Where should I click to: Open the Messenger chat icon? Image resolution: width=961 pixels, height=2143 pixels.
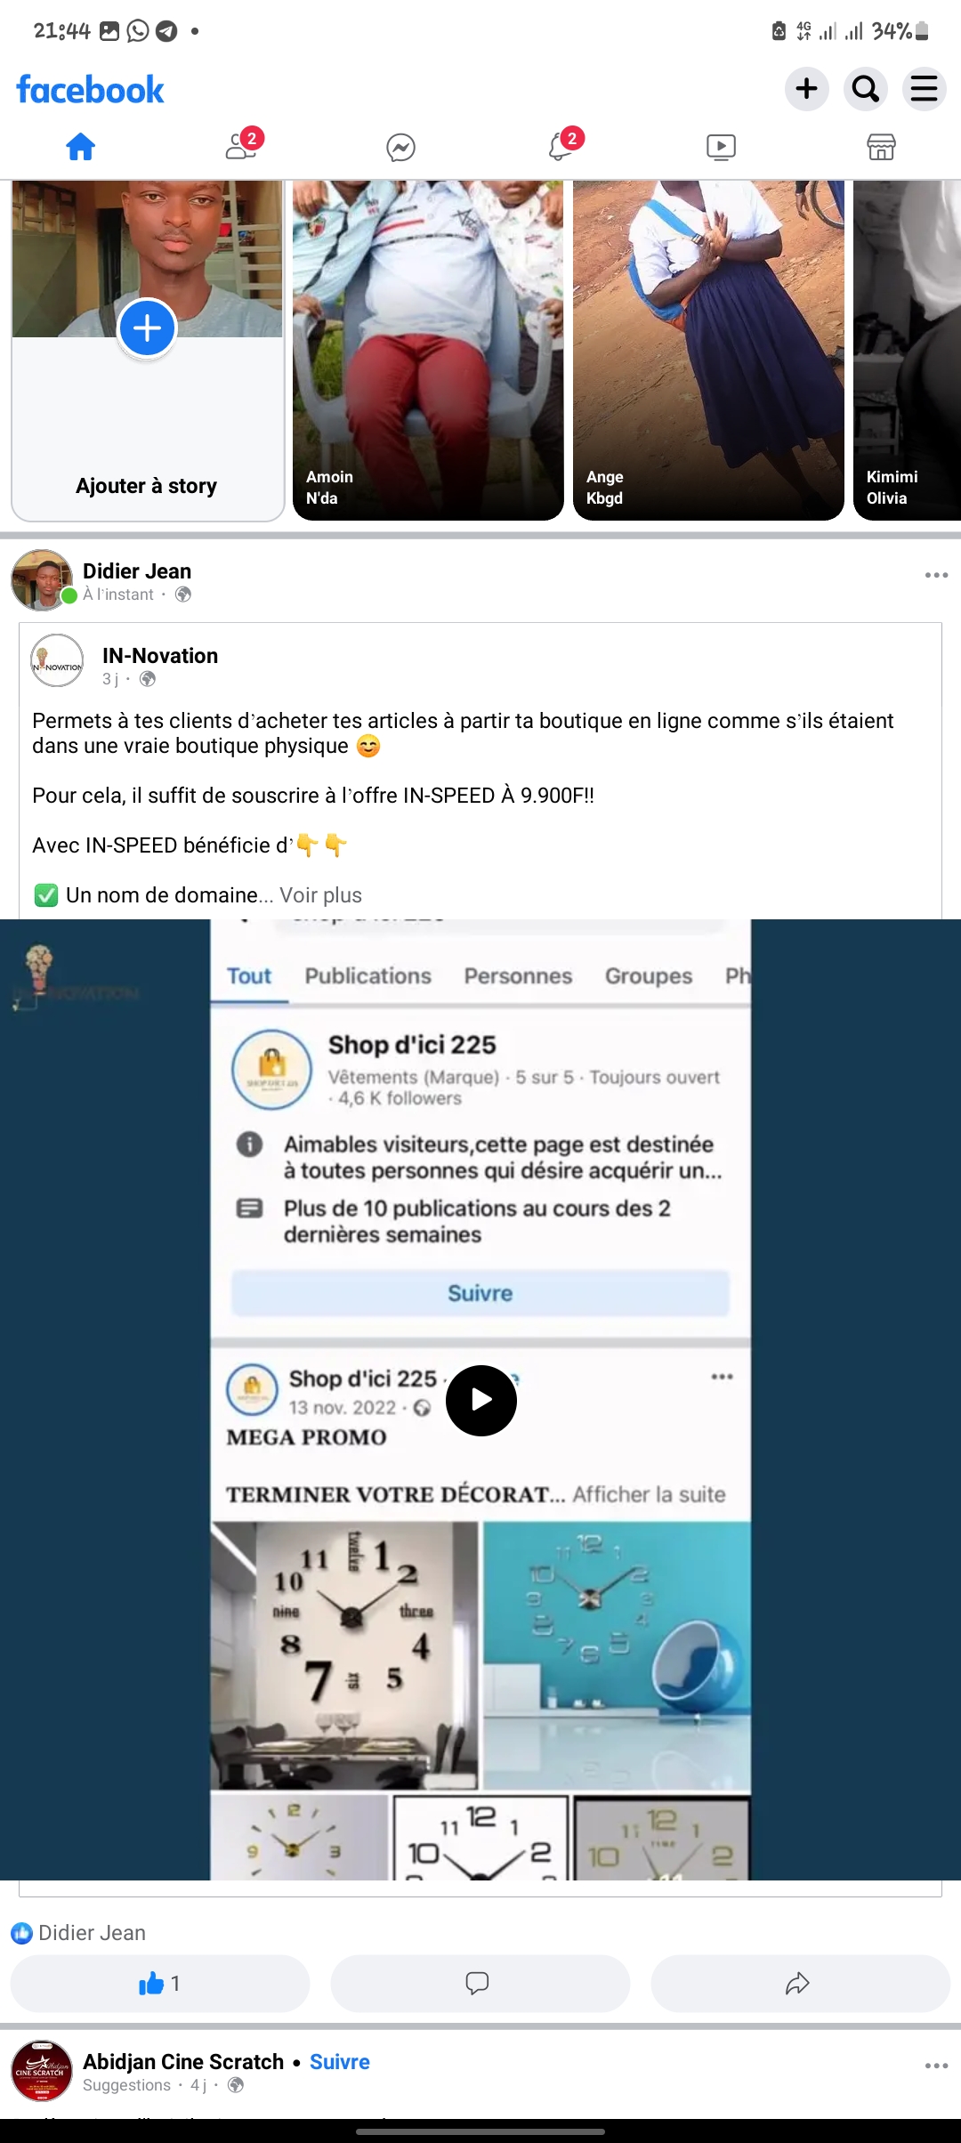[401, 147]
